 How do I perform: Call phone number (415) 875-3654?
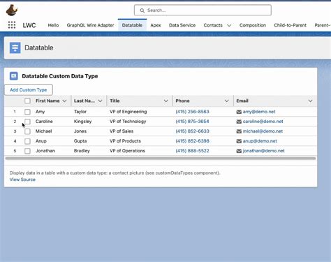(192, 122)
